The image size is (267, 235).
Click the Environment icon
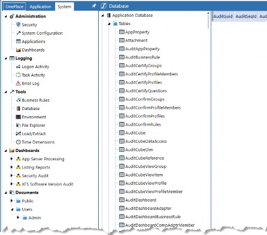pos(18,117)
